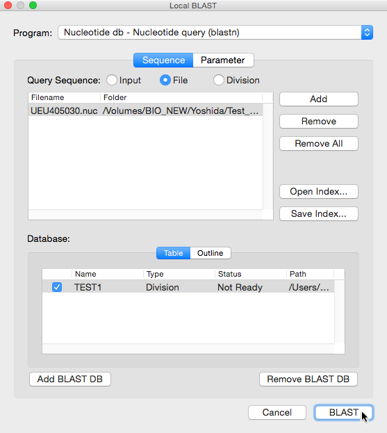The height and width of the screenshot is (433, 387).
Task: Click the Add BLAST DB button
Action: pyautogui.click(x=70, y=379)
